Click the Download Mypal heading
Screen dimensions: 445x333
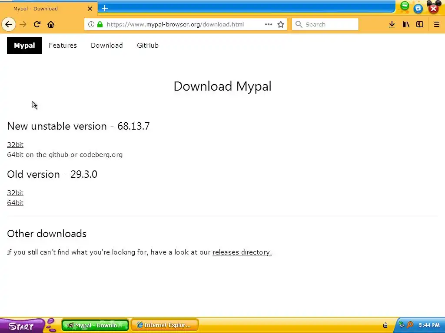[x=222, y=86]
